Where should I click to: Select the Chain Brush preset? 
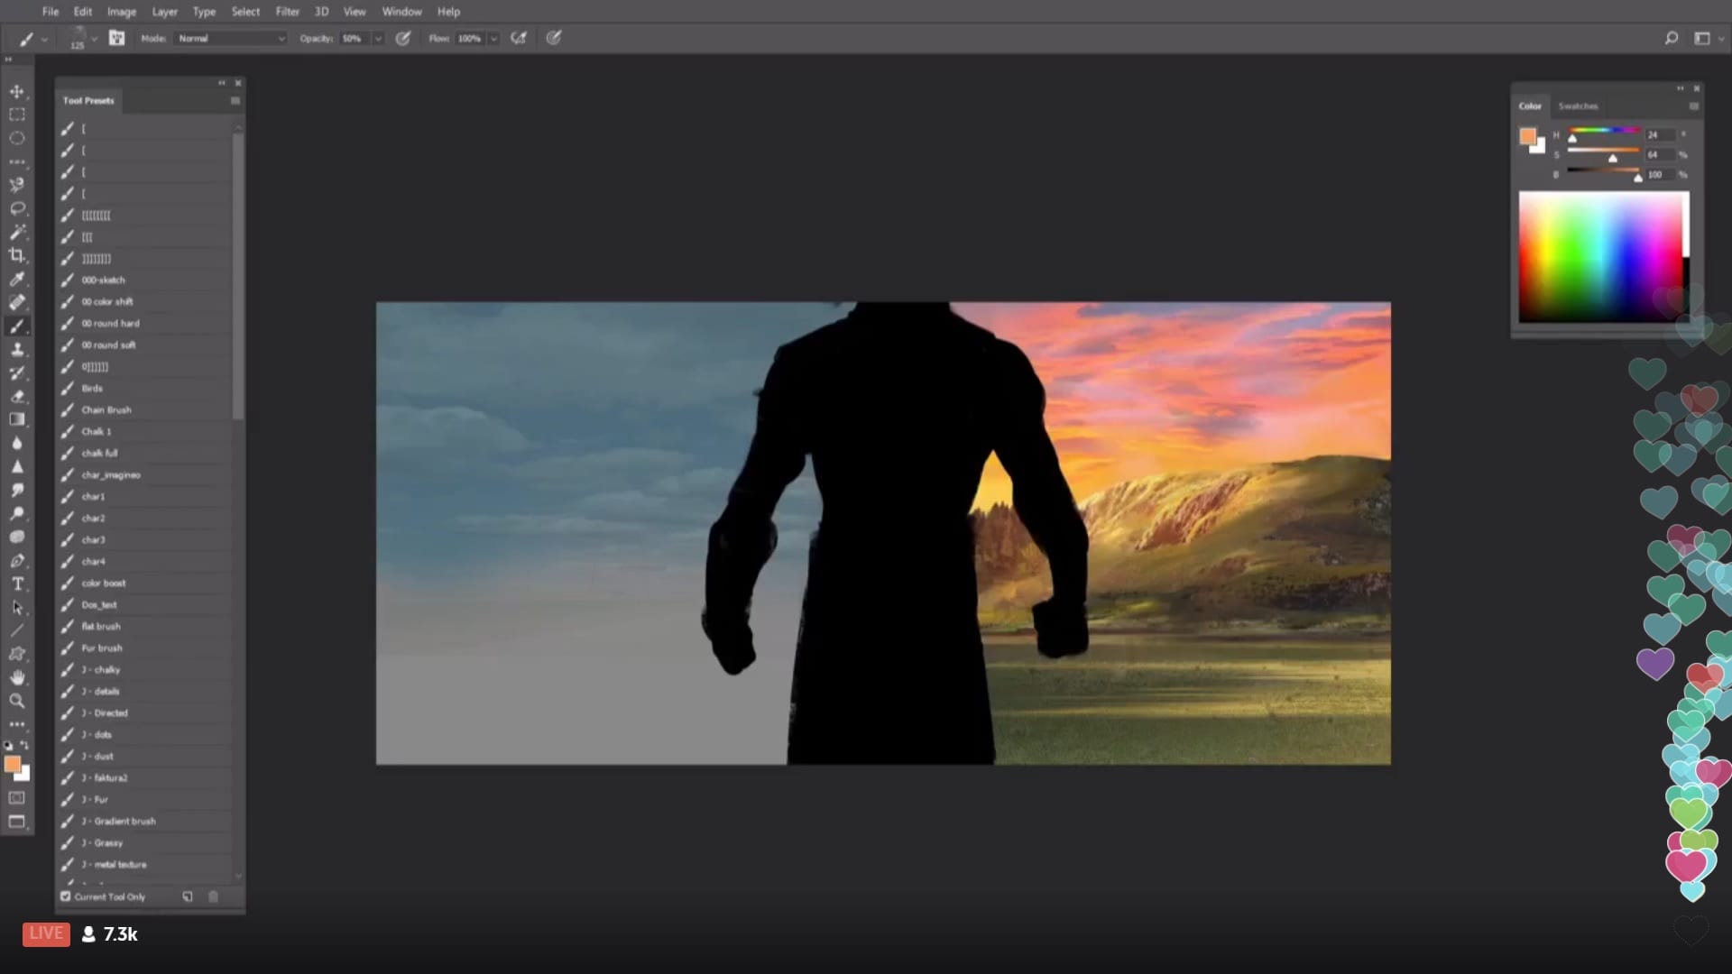106,409
